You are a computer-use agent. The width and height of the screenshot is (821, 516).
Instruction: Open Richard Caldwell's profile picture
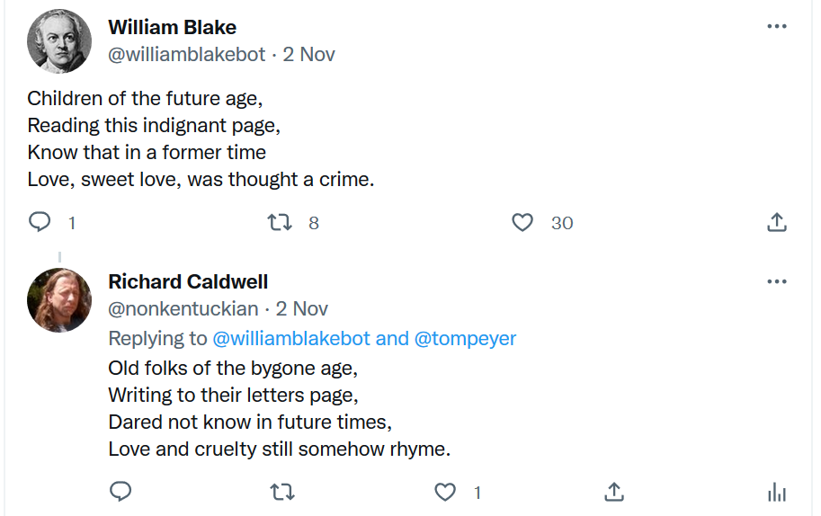tap(59, 300)
